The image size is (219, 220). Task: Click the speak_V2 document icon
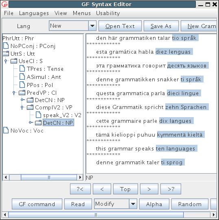point(38,115)
